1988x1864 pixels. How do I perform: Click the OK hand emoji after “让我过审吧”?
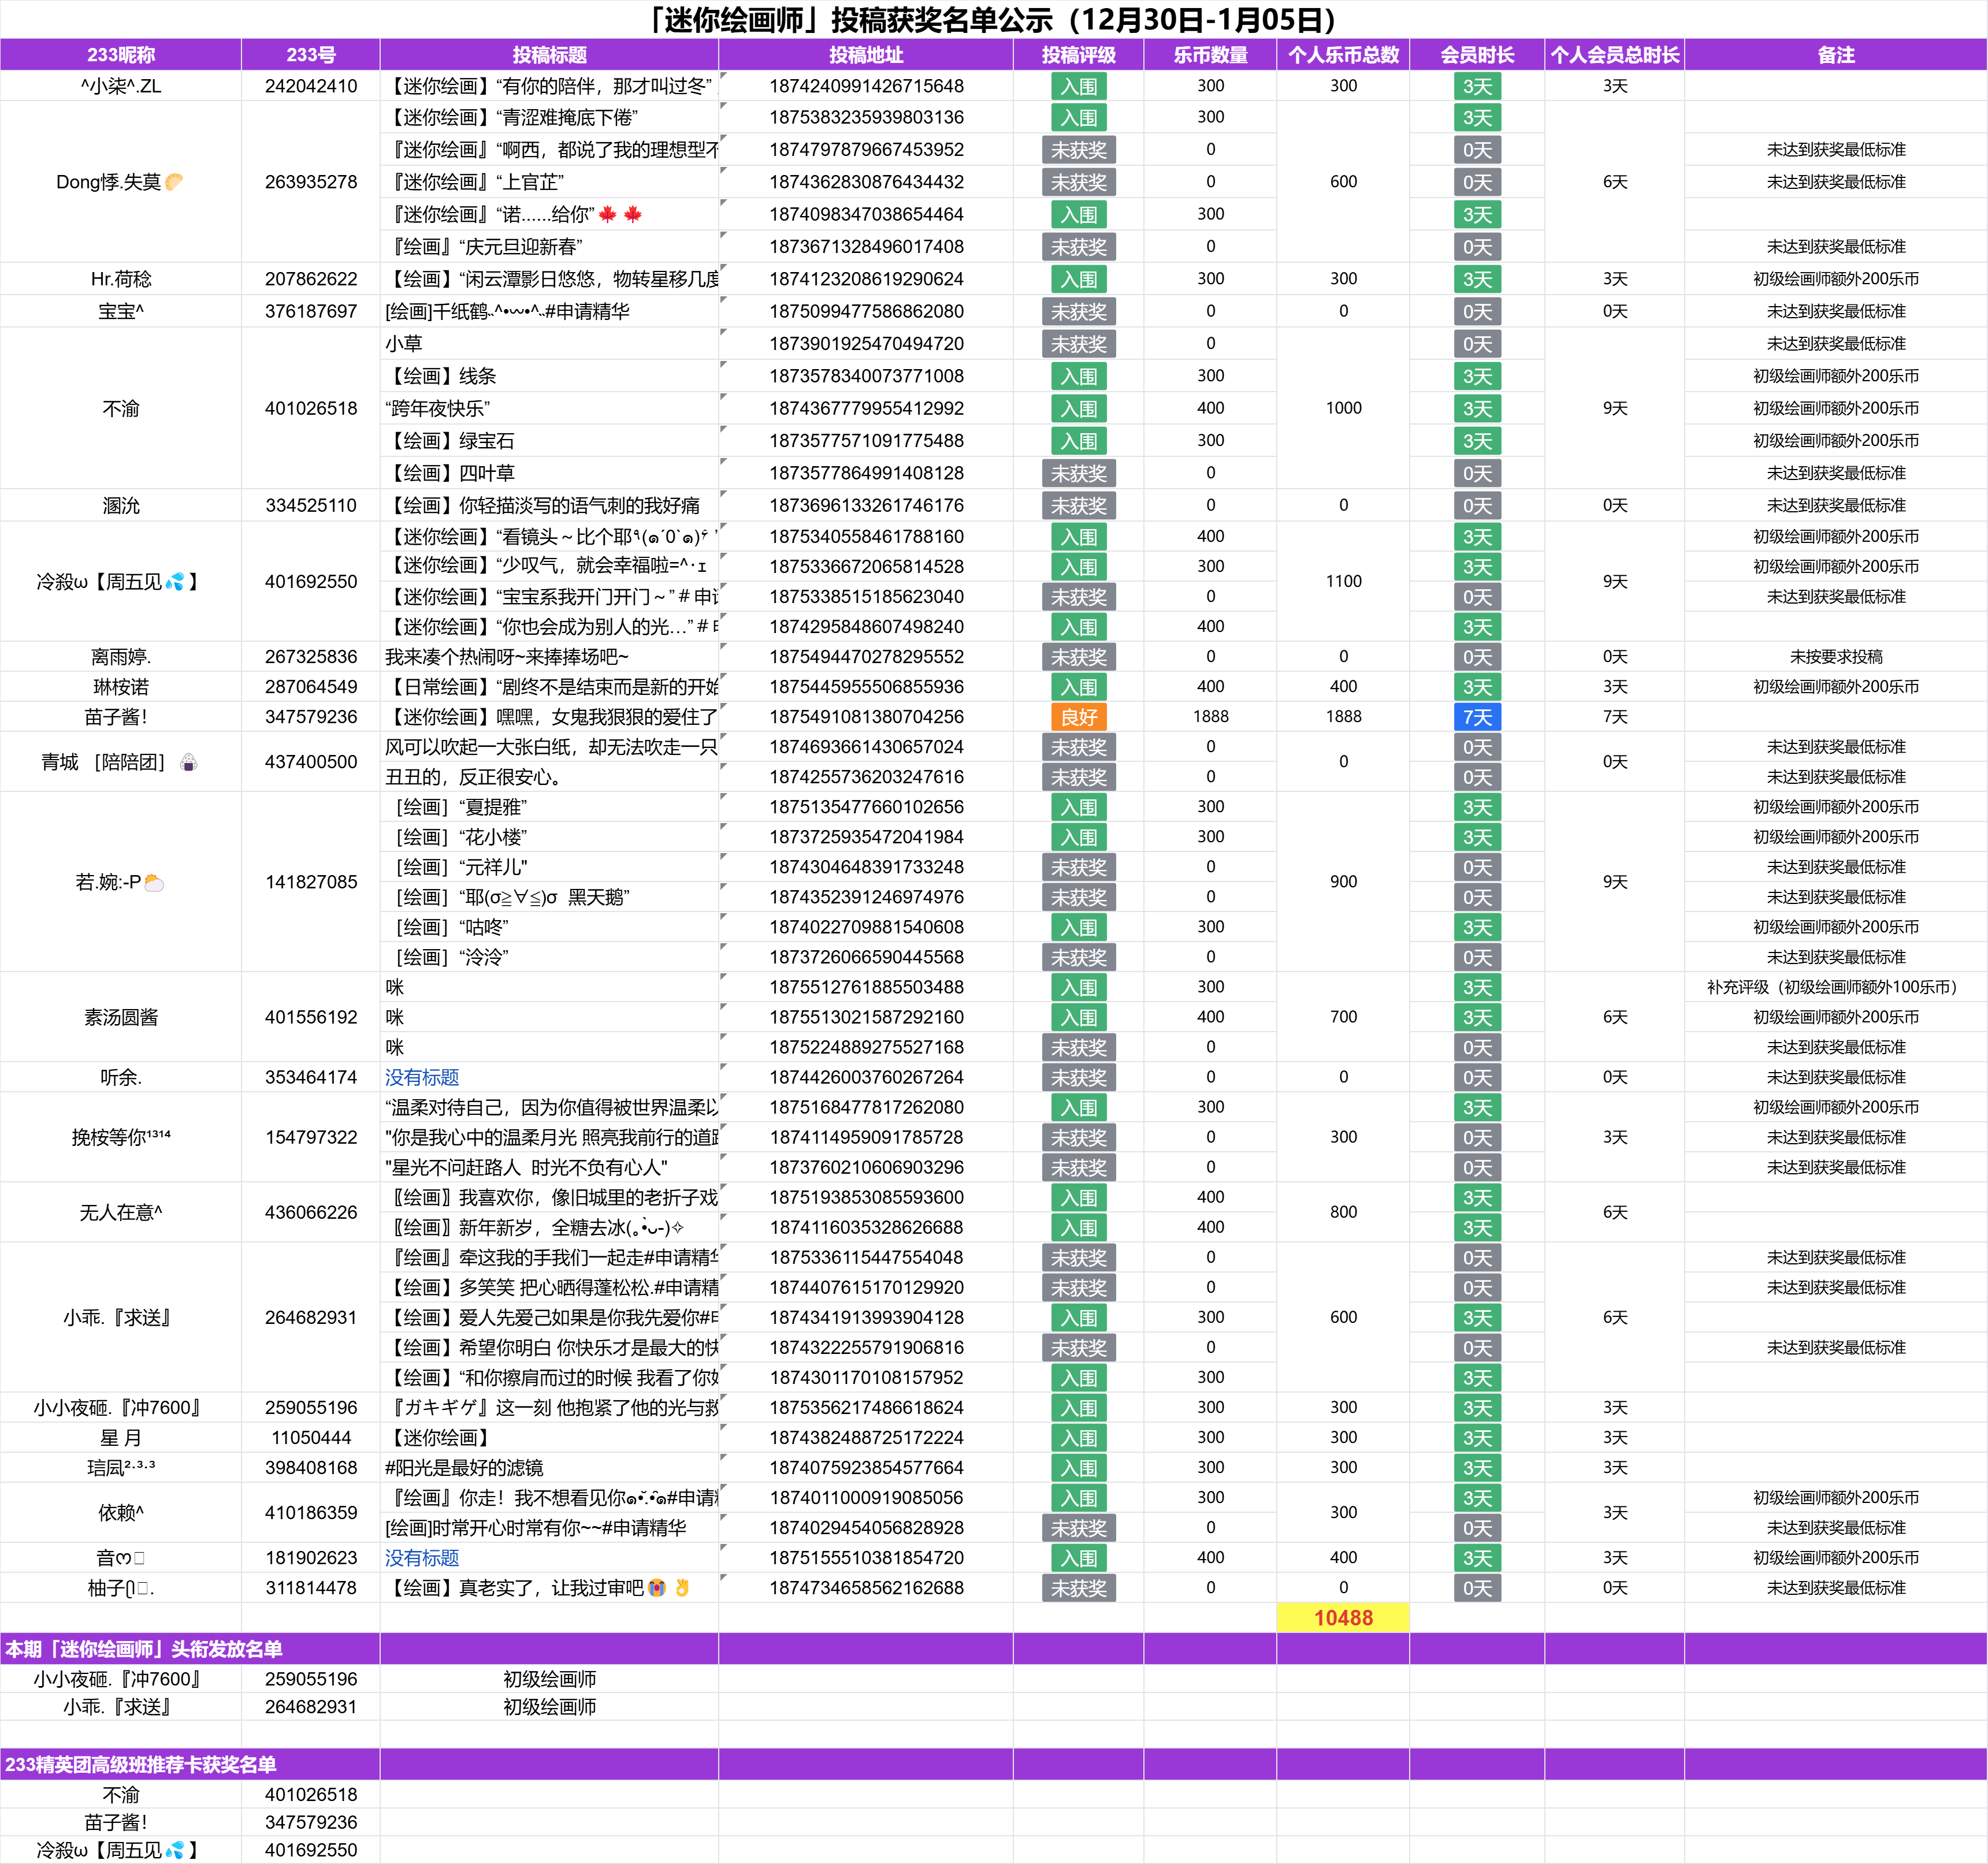pos(683,1588)
